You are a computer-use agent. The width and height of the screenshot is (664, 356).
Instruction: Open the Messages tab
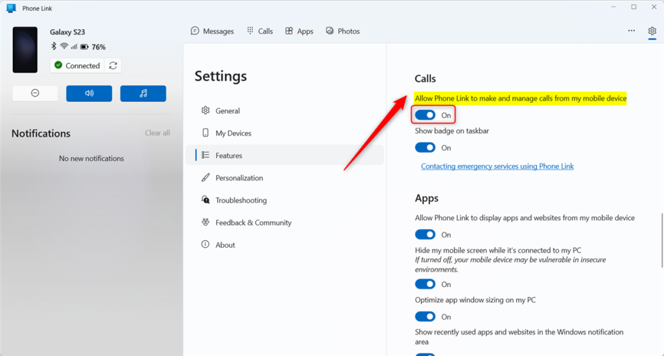tap(212, 31)
